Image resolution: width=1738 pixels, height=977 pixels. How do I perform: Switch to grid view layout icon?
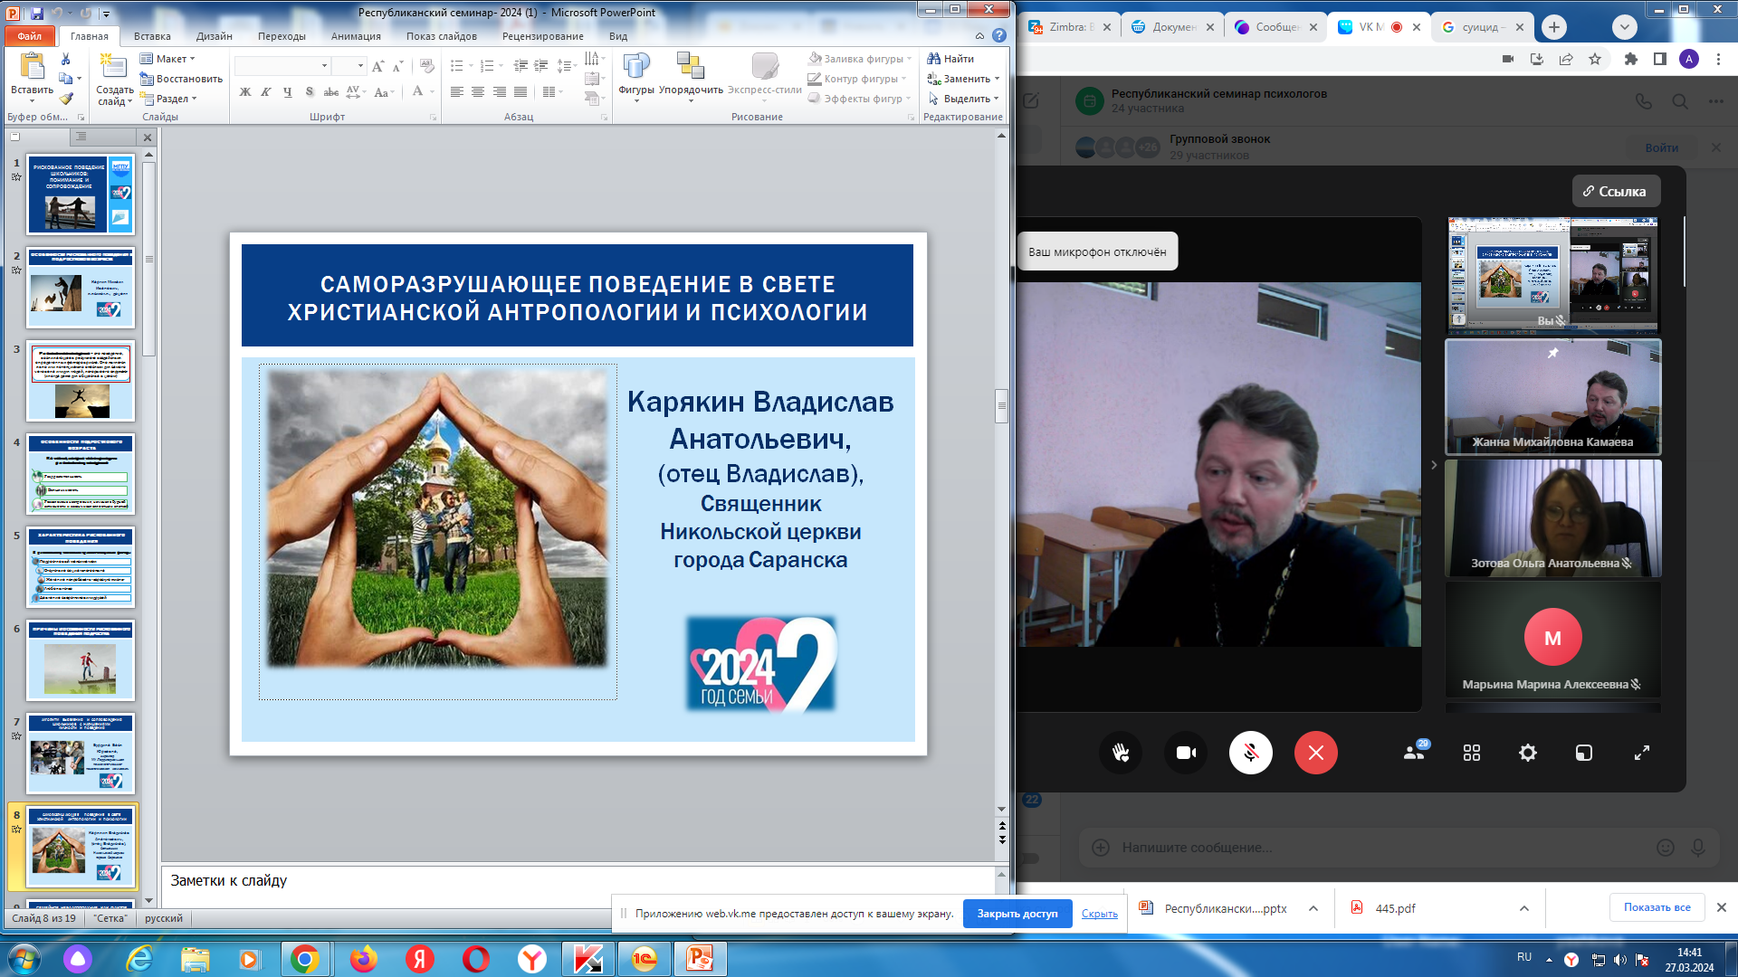(x=1472, y=753)
